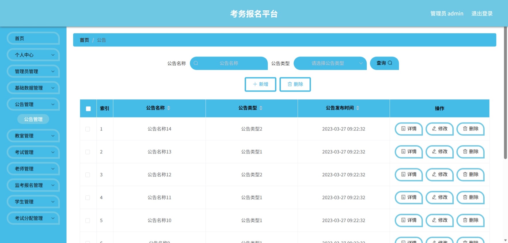Sort table by 公告名称 column arrows
The image size is (508, 243).
pyautogui.click(x=169, y=108)
